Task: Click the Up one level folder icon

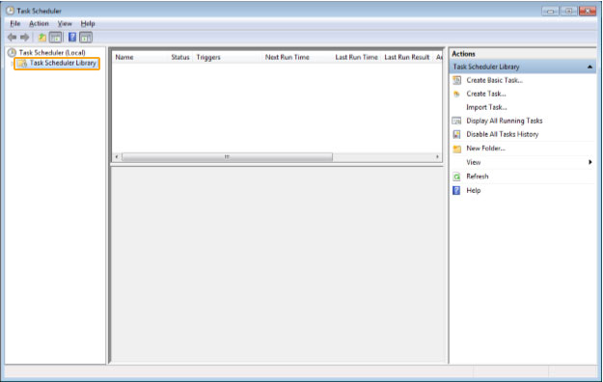Action: pos(41,38)
